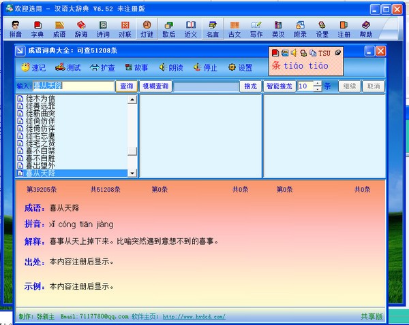Click idiom list scrollbar down arrow

point(132,173)
